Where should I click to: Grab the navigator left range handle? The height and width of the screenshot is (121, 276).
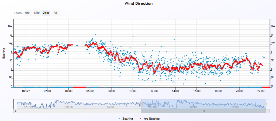point(141,104)
